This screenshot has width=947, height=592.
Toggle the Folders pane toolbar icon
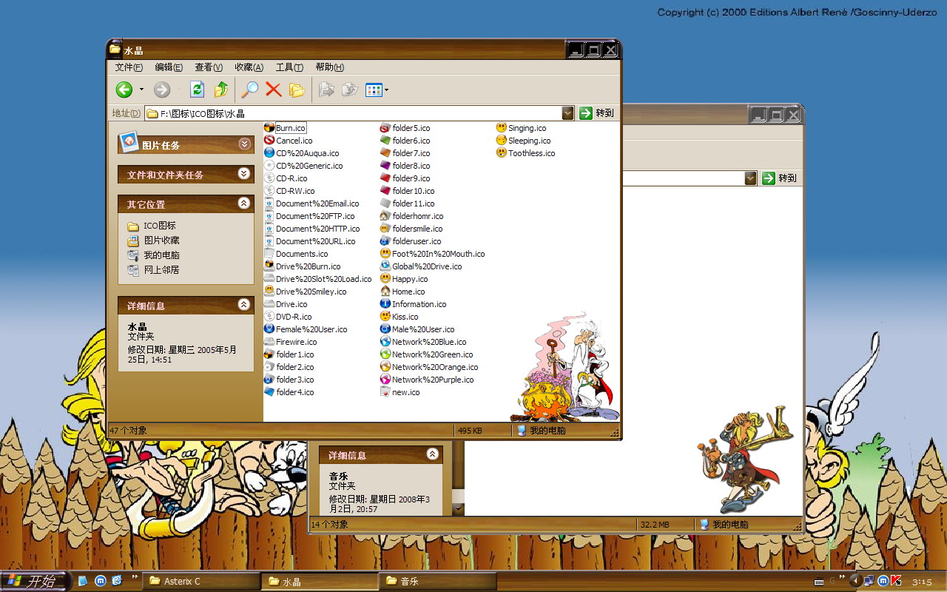(x=297, y=90)
